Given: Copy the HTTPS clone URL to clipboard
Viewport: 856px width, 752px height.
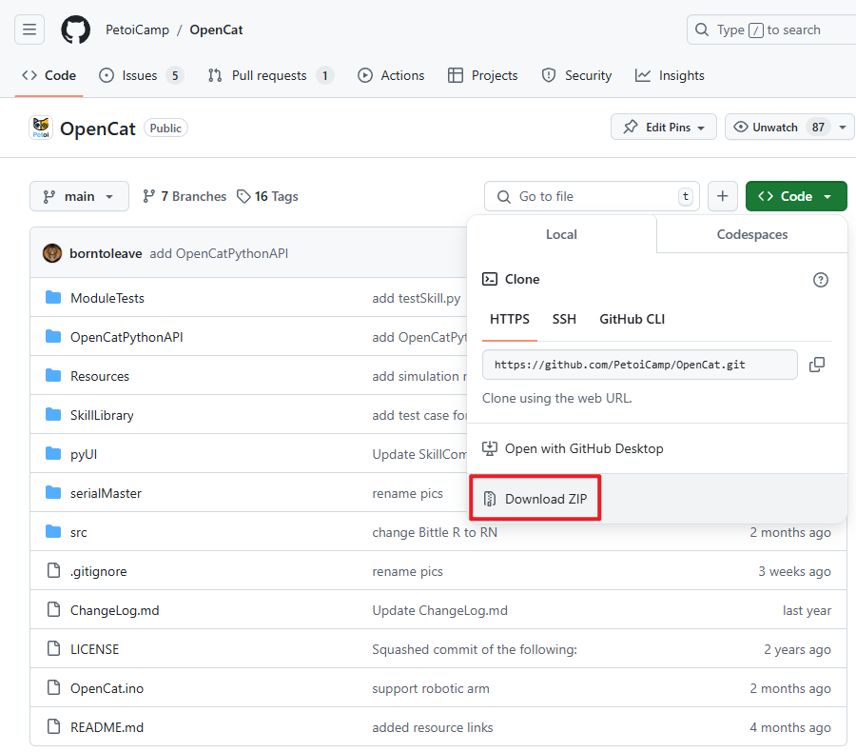Looking at the screenshot, I should click(x=817, y=365).
